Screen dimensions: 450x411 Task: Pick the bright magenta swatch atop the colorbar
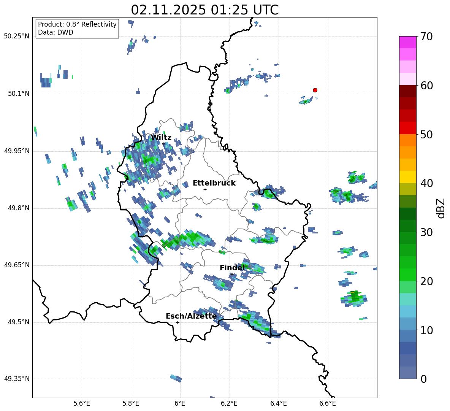407,42
